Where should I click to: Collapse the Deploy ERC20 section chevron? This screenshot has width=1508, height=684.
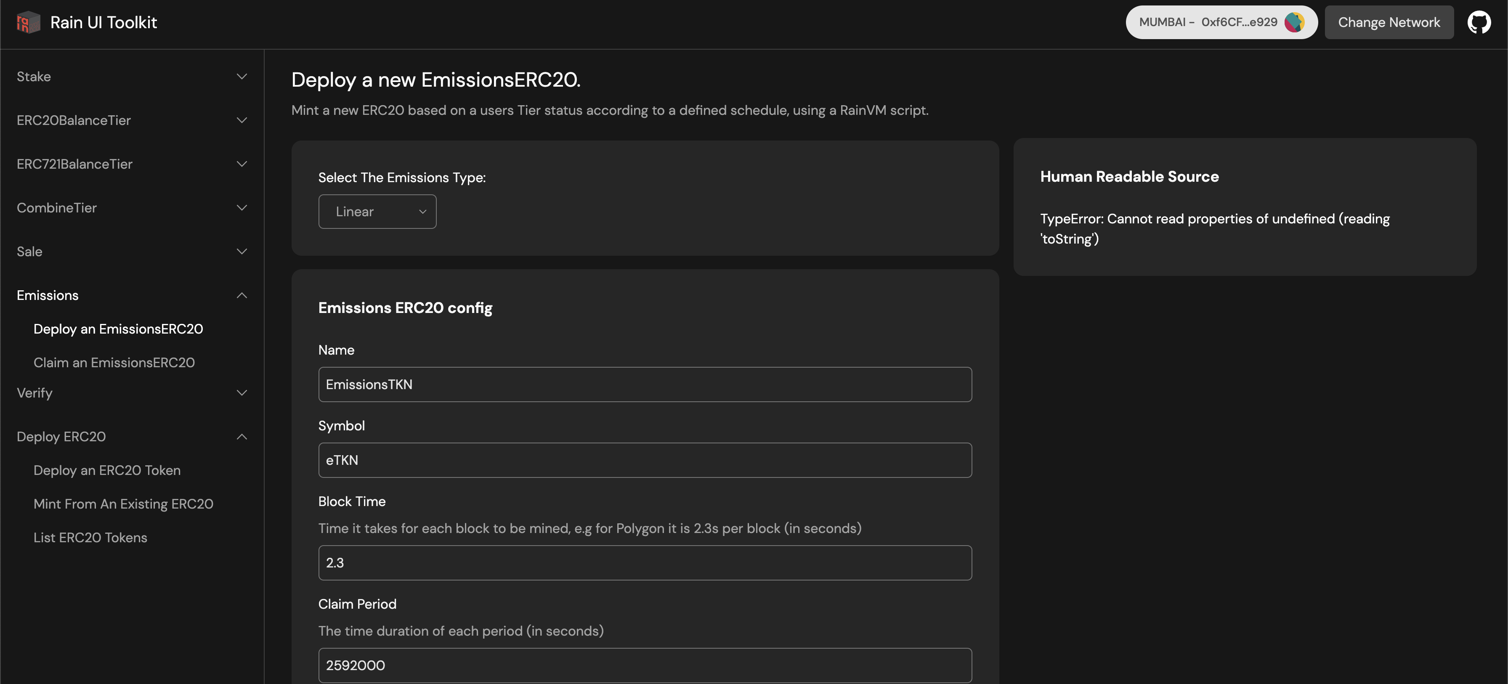(x=242, y=437)
